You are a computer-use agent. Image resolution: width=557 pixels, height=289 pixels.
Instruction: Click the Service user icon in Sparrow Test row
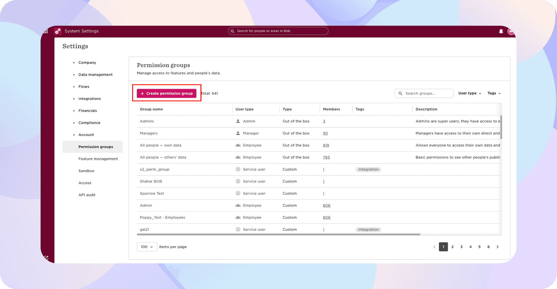pyautogui.click(x=238, y=193)
